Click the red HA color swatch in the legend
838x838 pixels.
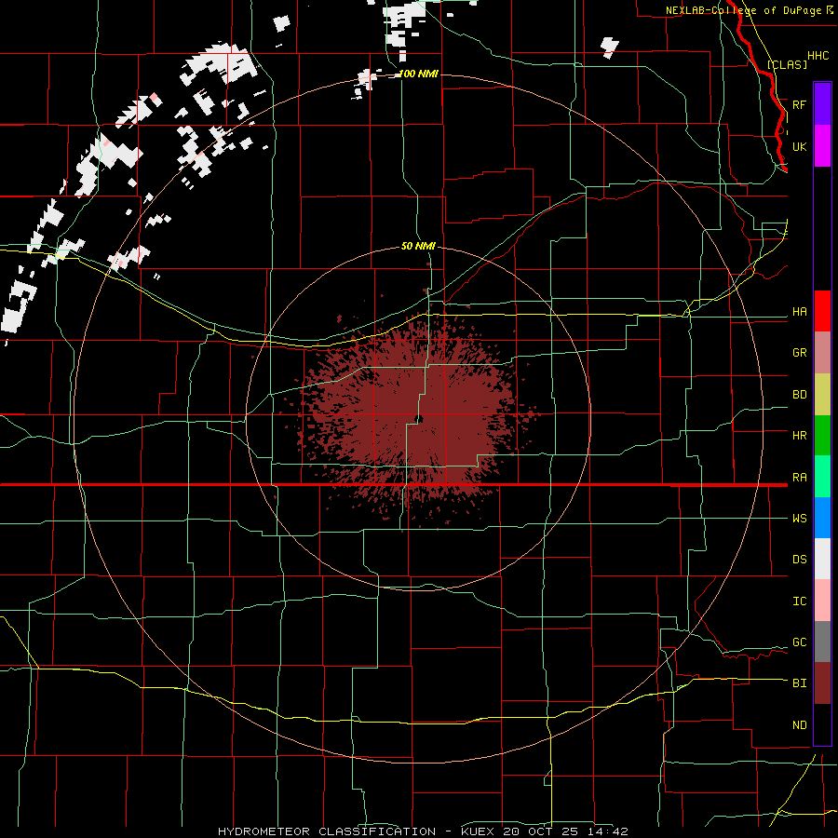[x=822, y=311]
